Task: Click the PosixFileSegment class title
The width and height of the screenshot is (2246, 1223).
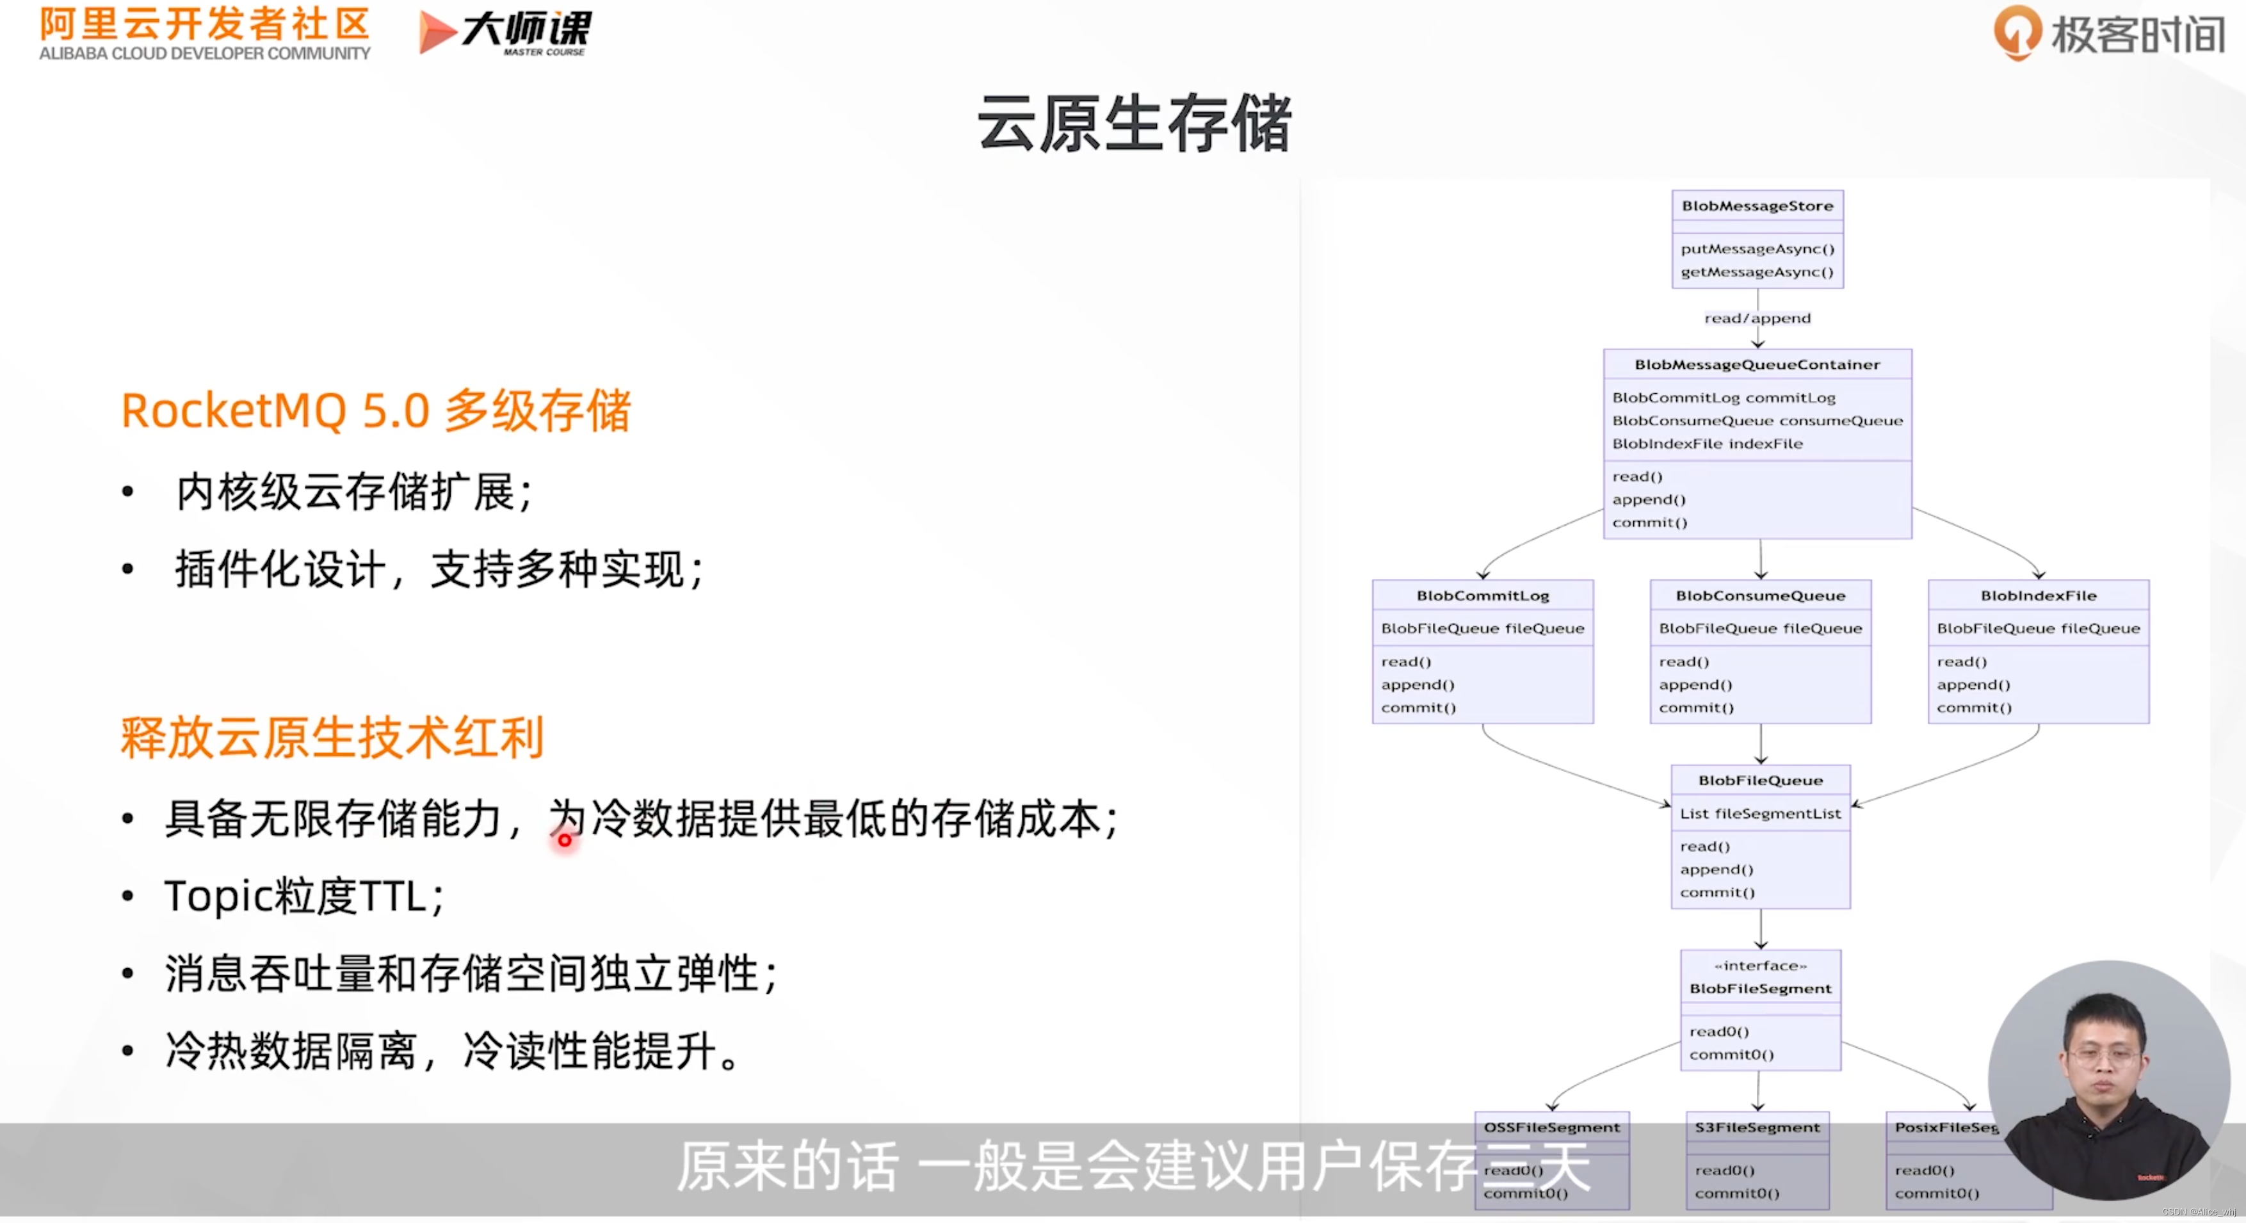Action: tap(1946, 1127)
